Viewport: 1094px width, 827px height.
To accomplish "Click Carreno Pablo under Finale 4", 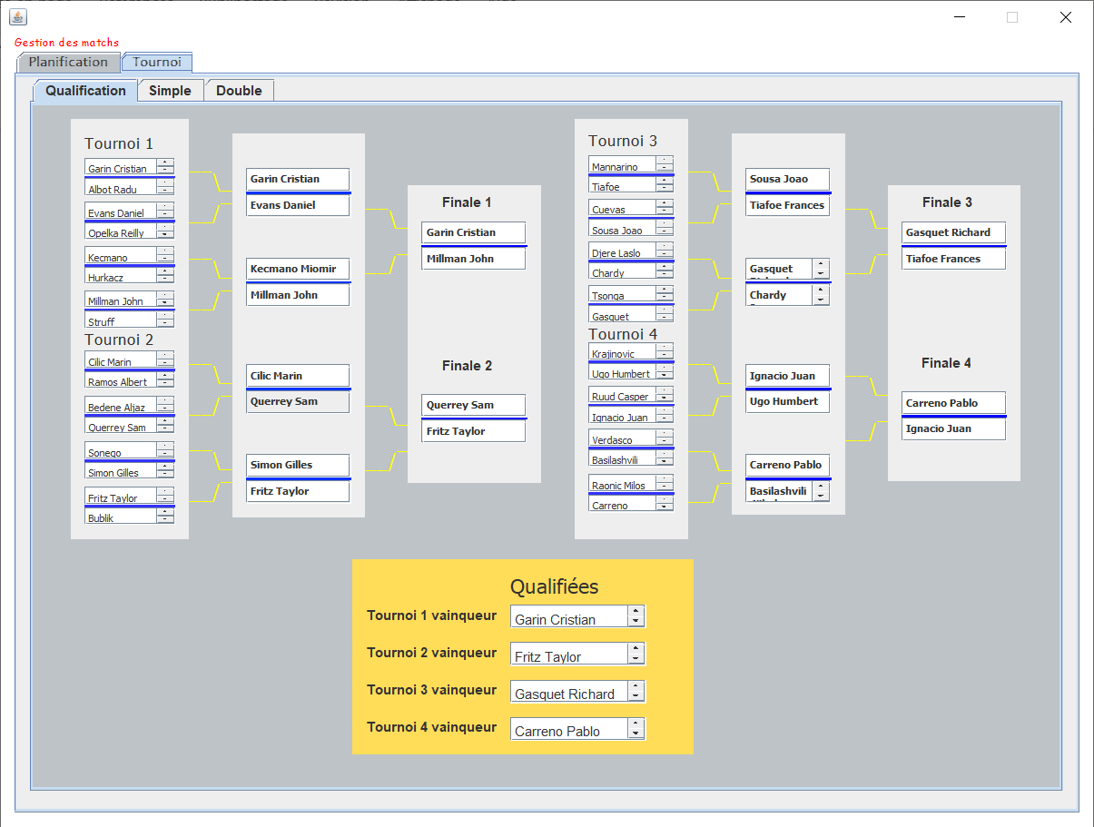I will (953, 403).
